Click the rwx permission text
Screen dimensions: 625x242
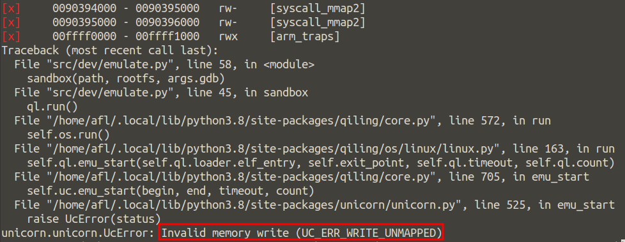pos(228,37)
